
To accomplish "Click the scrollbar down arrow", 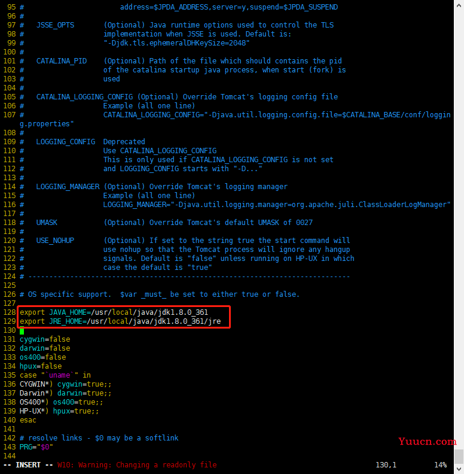I will (459, 469).
